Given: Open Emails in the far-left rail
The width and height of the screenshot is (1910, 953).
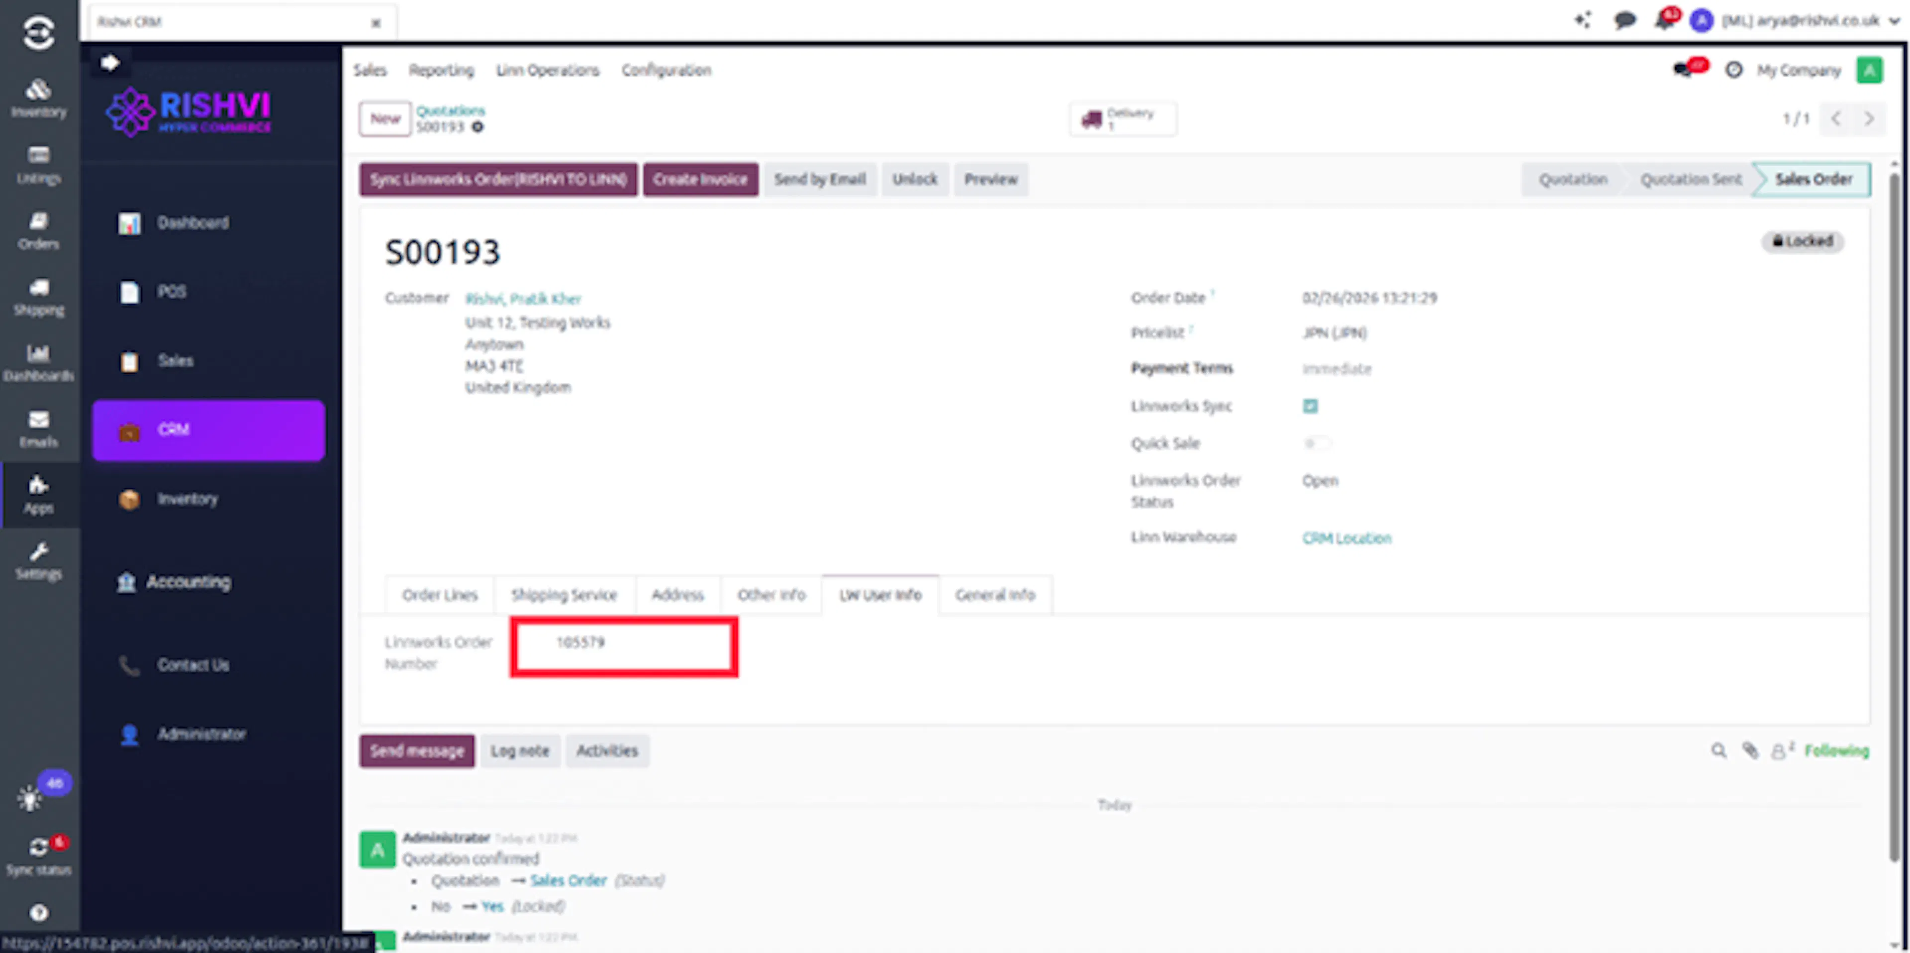Looking at the screenshot, I should pyautogui.click(x=39, y=428).
